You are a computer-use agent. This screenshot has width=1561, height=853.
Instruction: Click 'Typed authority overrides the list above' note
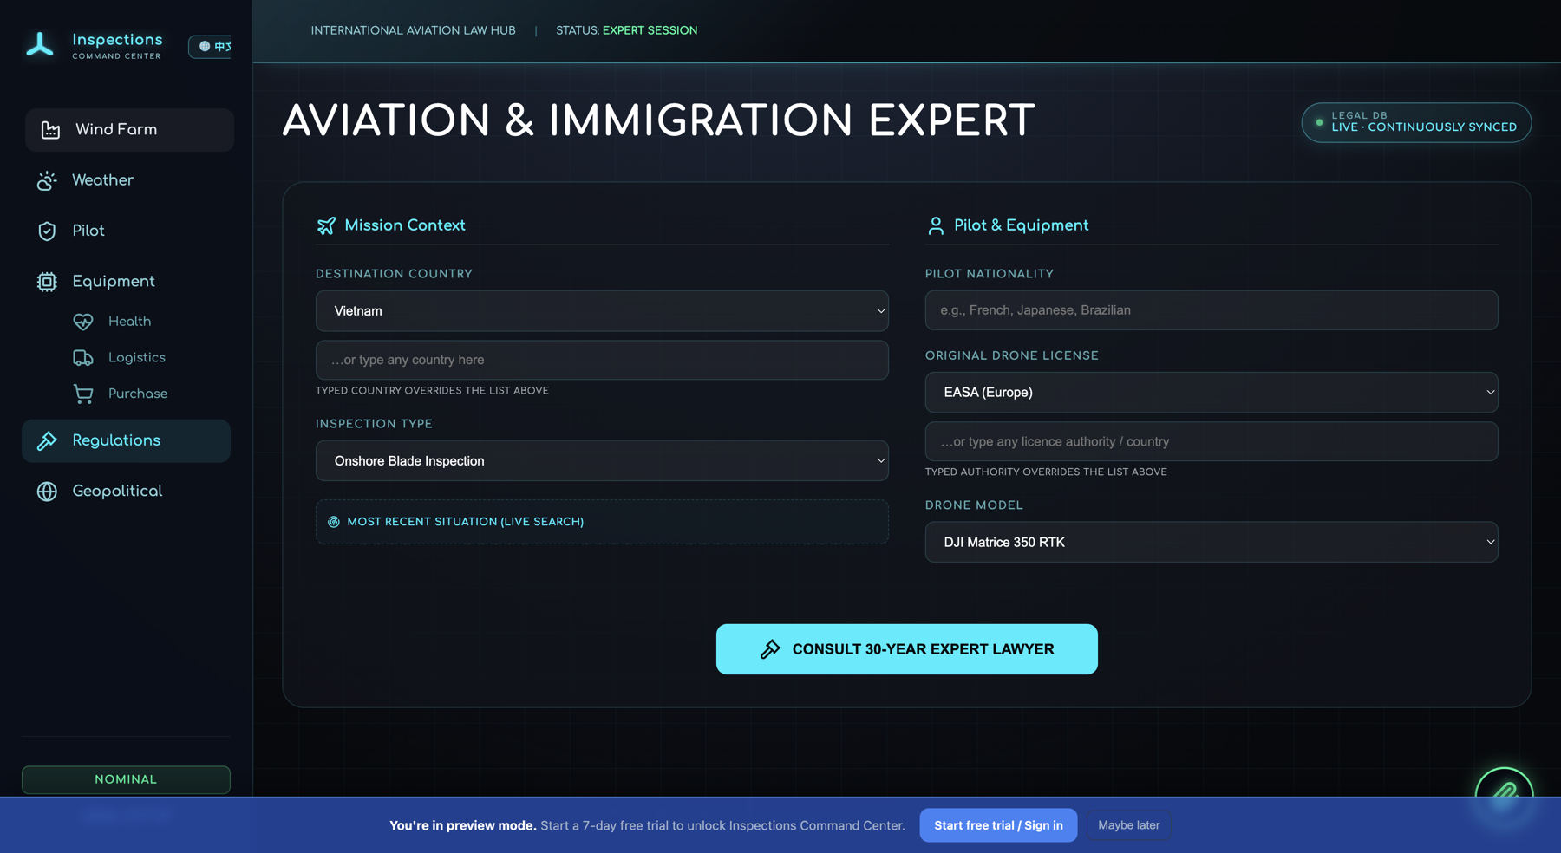coord(1046,472)
